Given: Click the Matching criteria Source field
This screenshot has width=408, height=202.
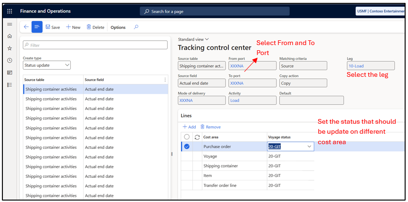Looking at the screenshot, I should pos(303,66).
